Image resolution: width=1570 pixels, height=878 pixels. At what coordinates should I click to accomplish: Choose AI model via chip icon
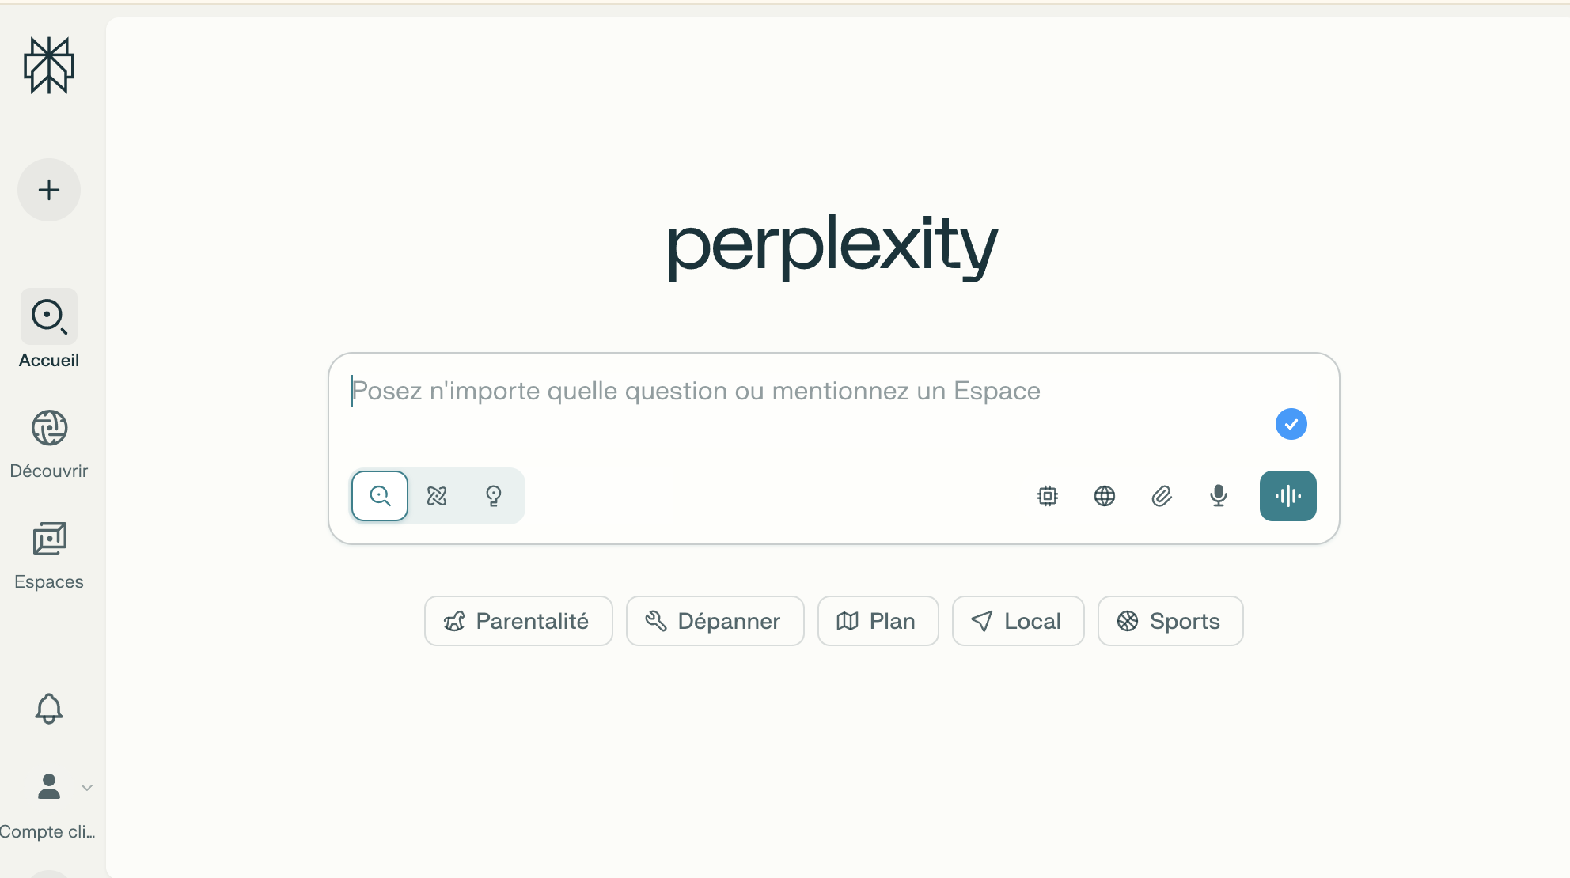1048,496
